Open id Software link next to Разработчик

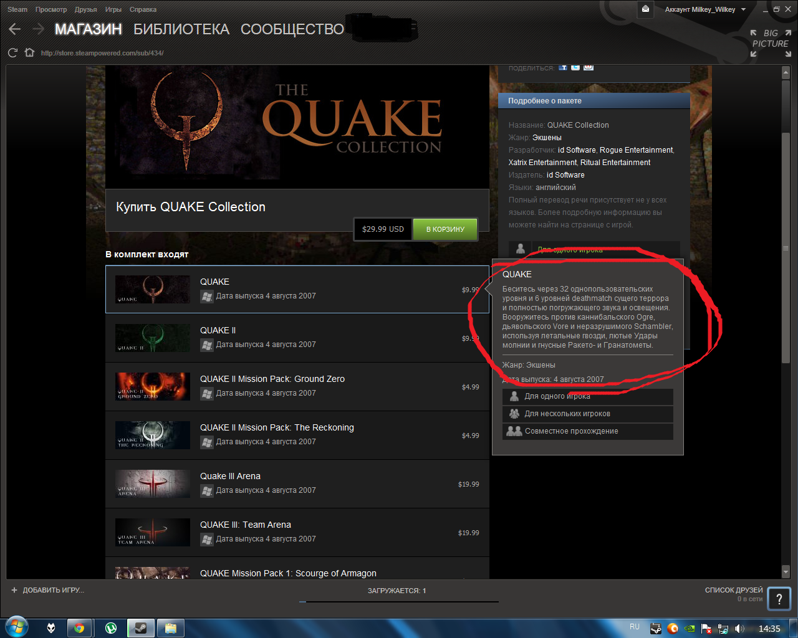[x=577, y=150]
